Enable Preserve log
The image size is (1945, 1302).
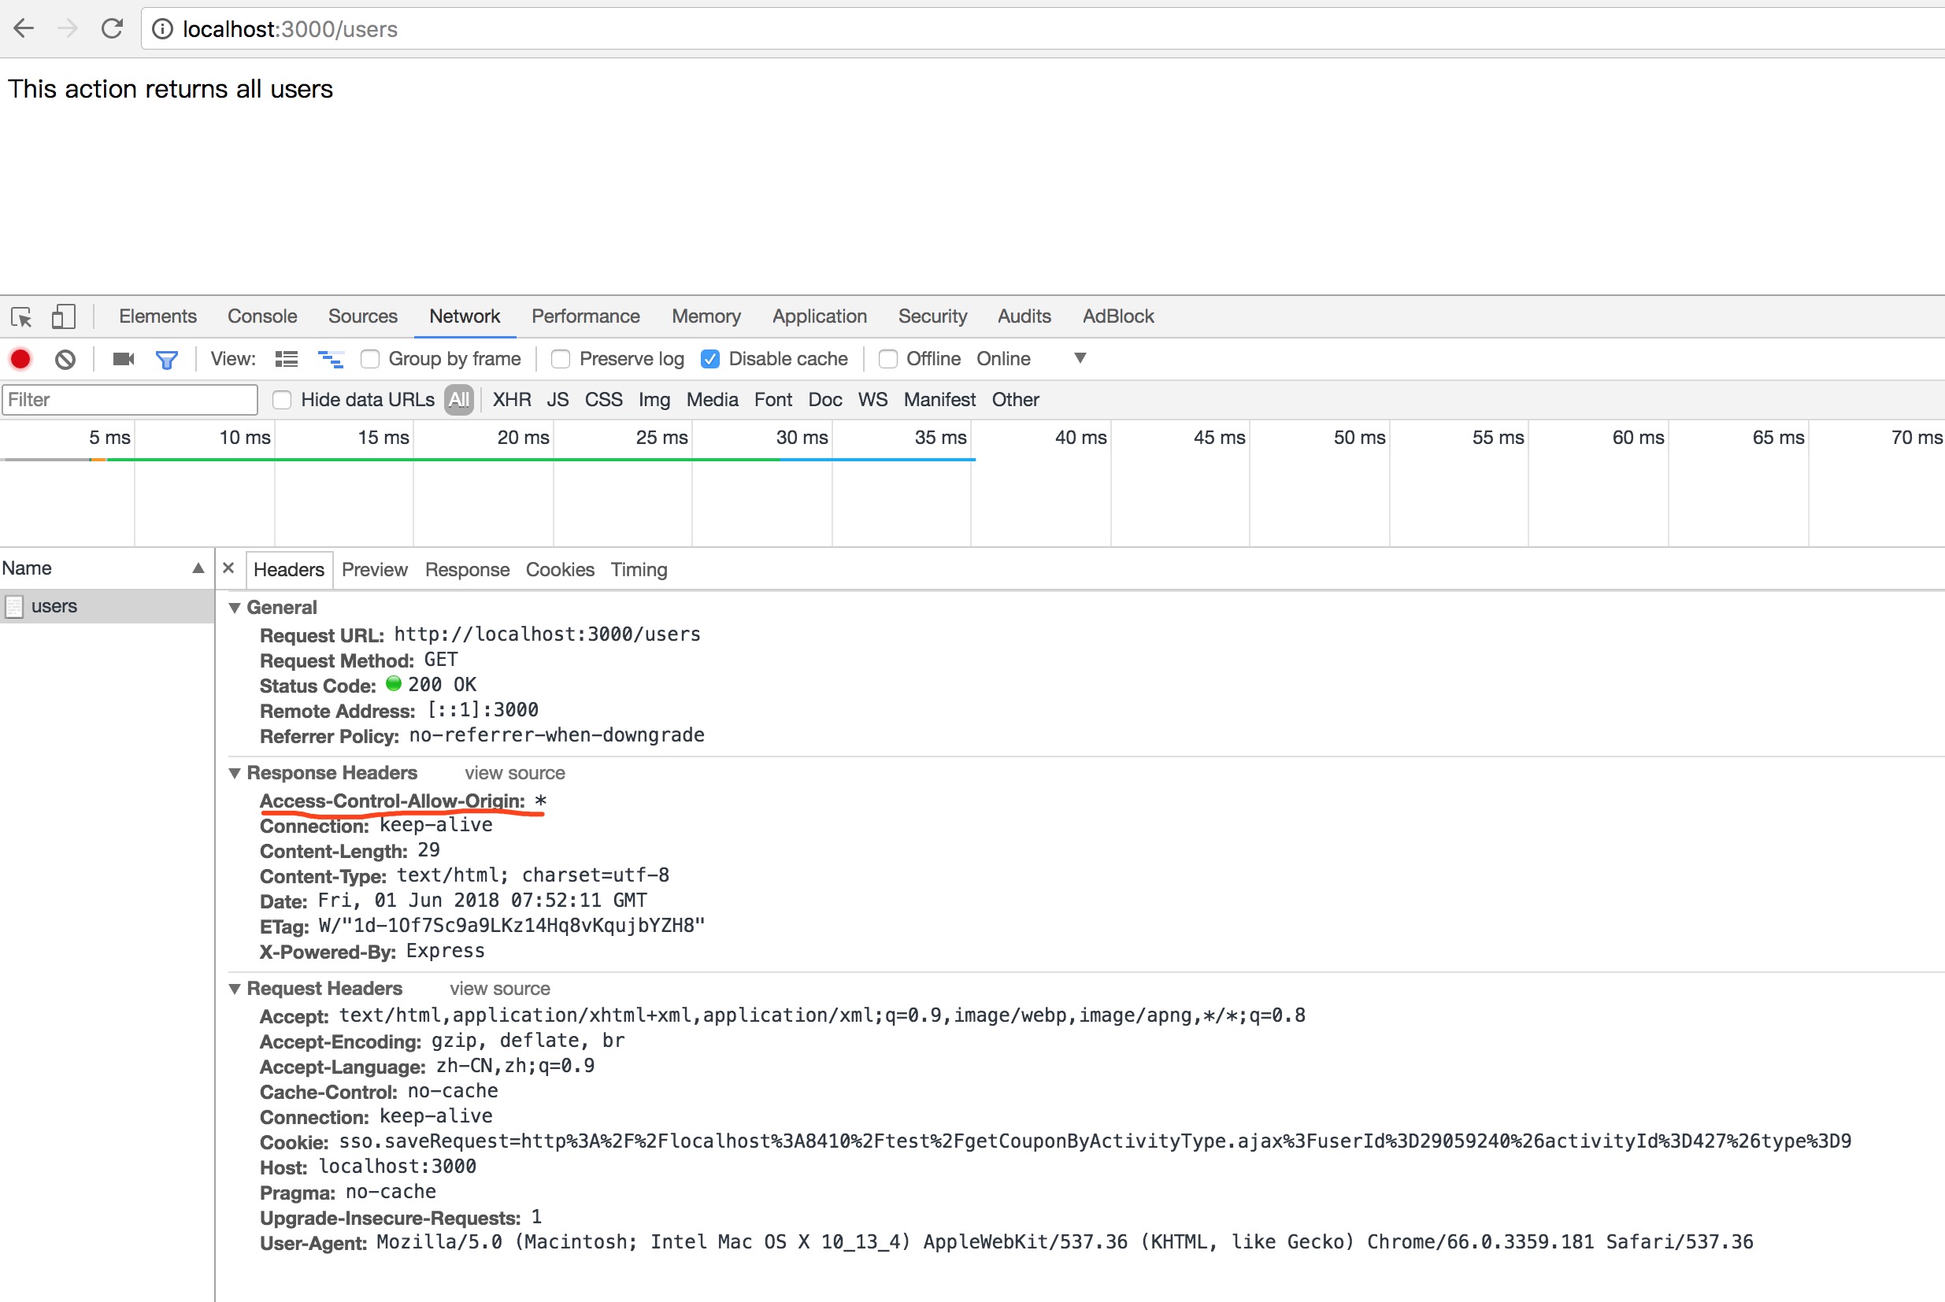561,359
